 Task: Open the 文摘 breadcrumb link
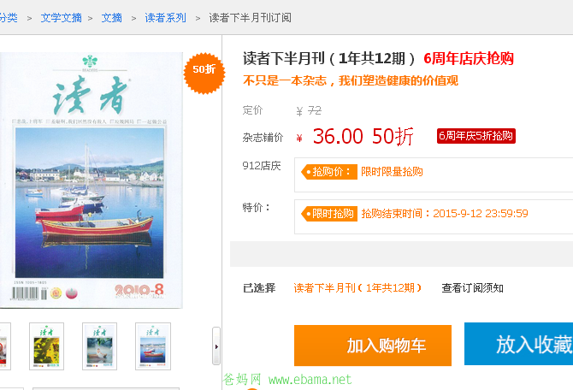tap(111, 18)
